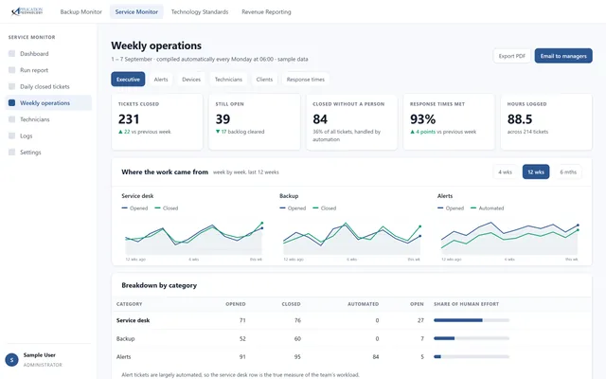Set chart range to 4 wks

(505, 172)
